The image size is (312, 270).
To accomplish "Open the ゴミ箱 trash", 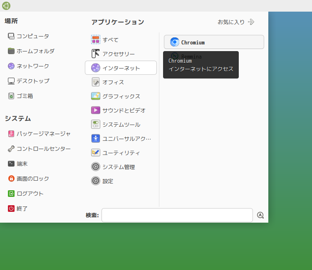I will click(20, 96).
